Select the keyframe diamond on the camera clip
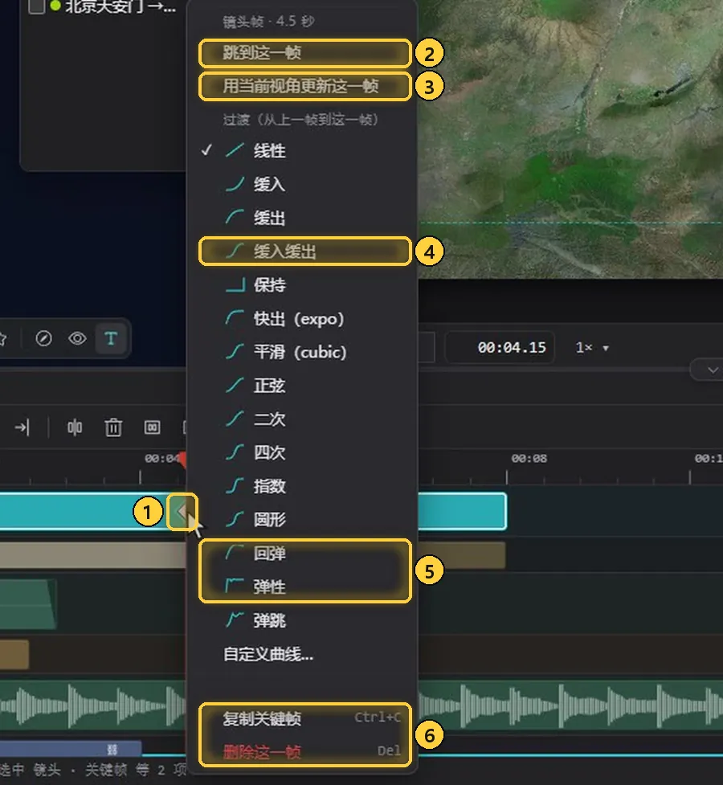This screenshot has width=723, height=785. 182,512
